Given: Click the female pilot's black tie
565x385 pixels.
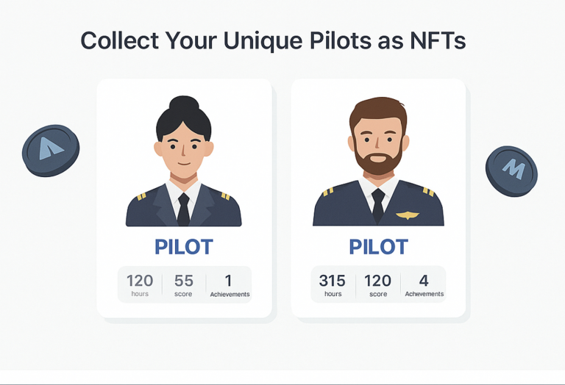Looking at the screenshot, I should click(x=183, y=209).
